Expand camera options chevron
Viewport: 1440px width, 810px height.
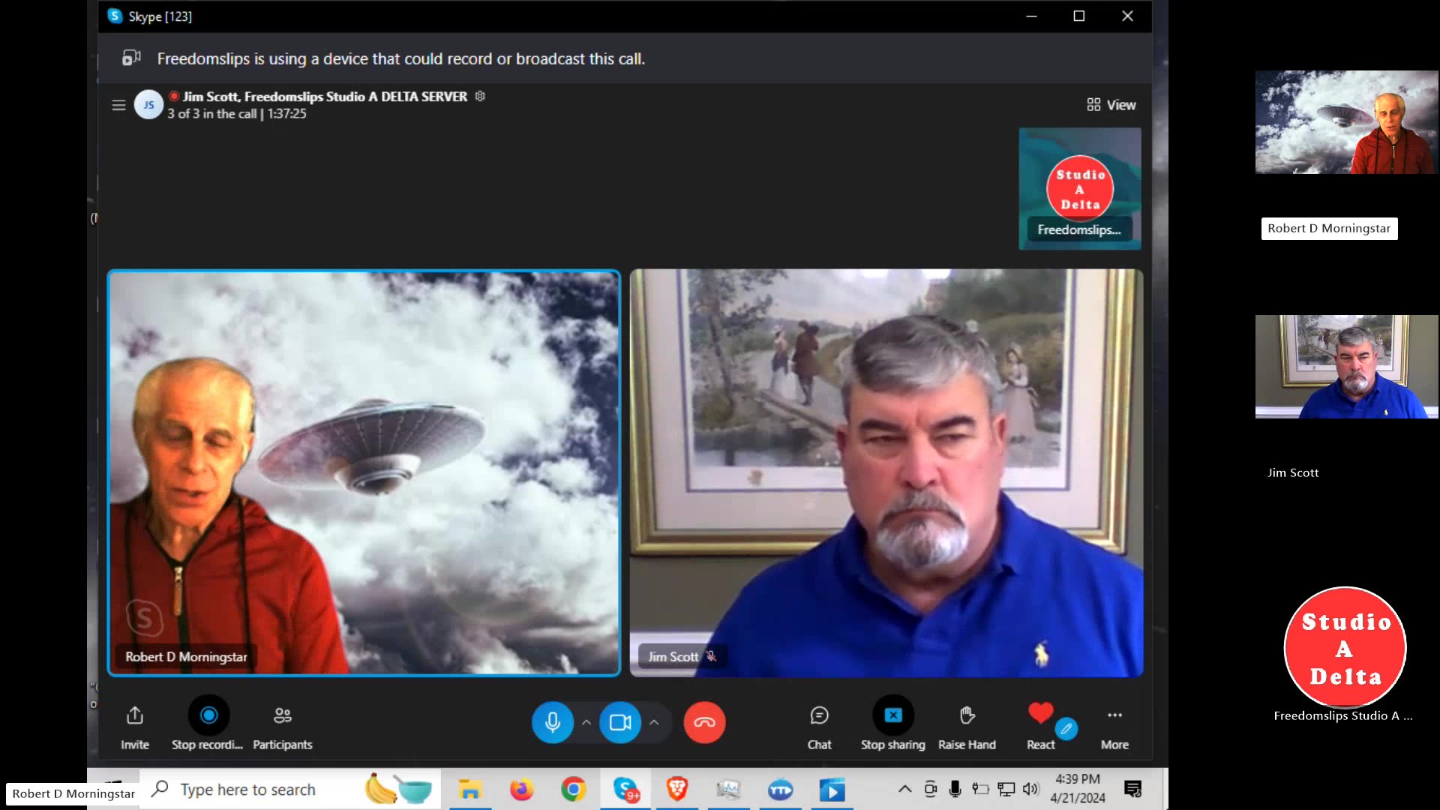click(x=654, y=722)
